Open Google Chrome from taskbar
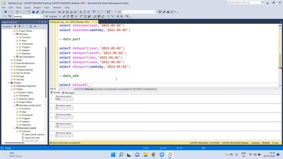Screen dimensions: 283x159 (x=153, y=155)
